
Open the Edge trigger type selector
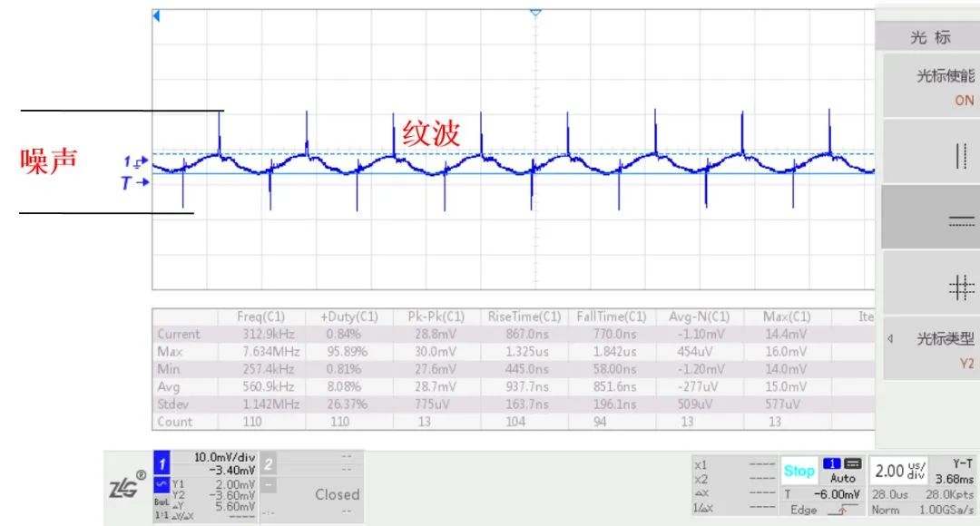804,510
